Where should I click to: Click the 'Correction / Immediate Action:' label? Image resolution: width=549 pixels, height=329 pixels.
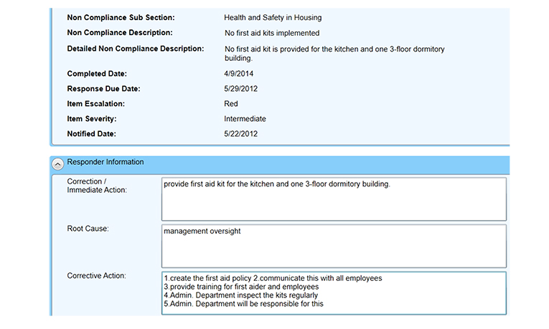[x=97, y=186]
